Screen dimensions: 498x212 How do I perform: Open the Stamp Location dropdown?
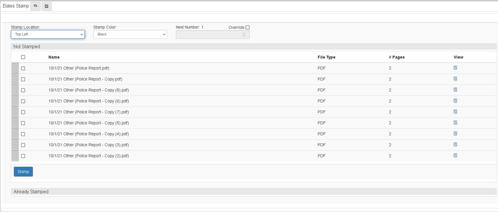pos(48,34)
